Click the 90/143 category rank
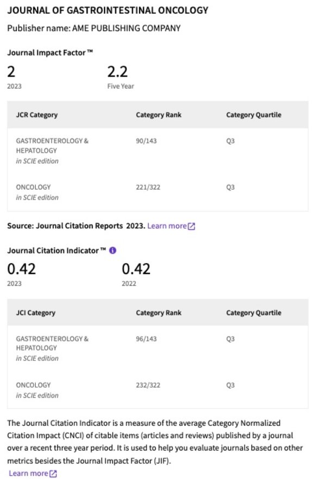326x485 pixels. pyautogui.click(x=146, y=141)
